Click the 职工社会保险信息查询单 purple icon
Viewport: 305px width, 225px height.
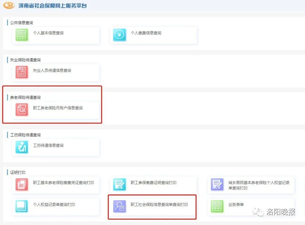click(120, 206)
